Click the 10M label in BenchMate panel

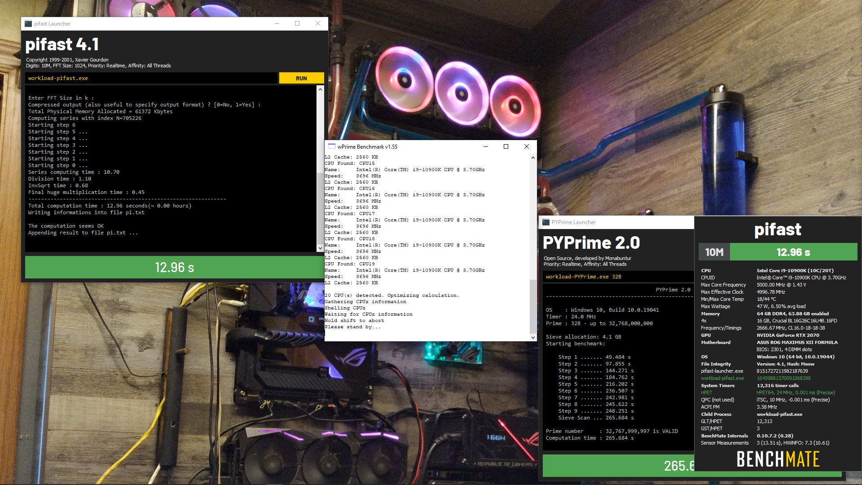(714, 252)
